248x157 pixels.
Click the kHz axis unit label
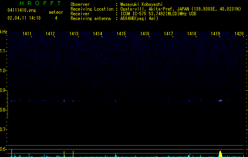tap(4, 32)
